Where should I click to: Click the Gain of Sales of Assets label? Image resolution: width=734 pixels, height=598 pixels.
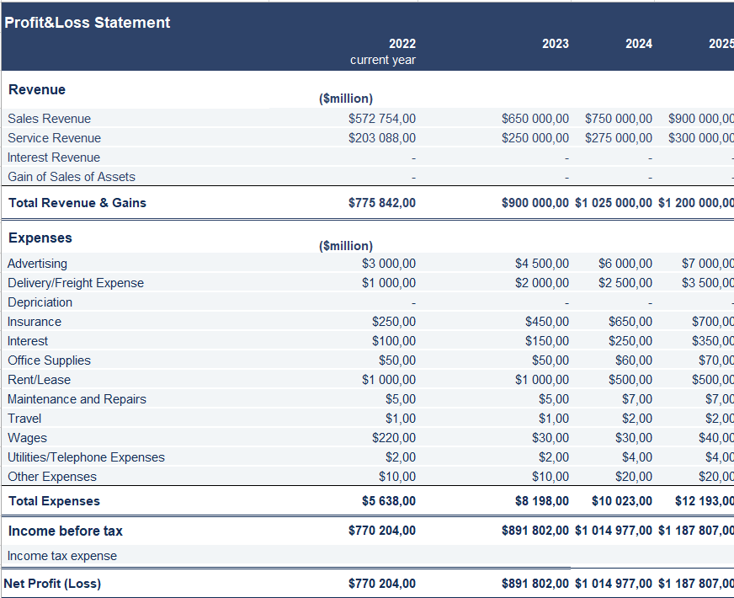coord(72,177)
